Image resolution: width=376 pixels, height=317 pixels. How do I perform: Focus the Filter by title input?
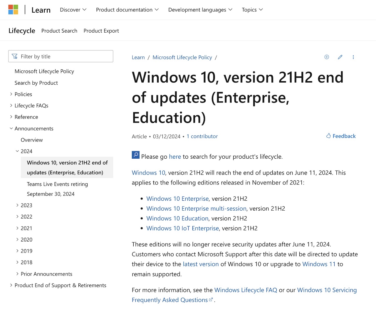click(x=61, y=56)
